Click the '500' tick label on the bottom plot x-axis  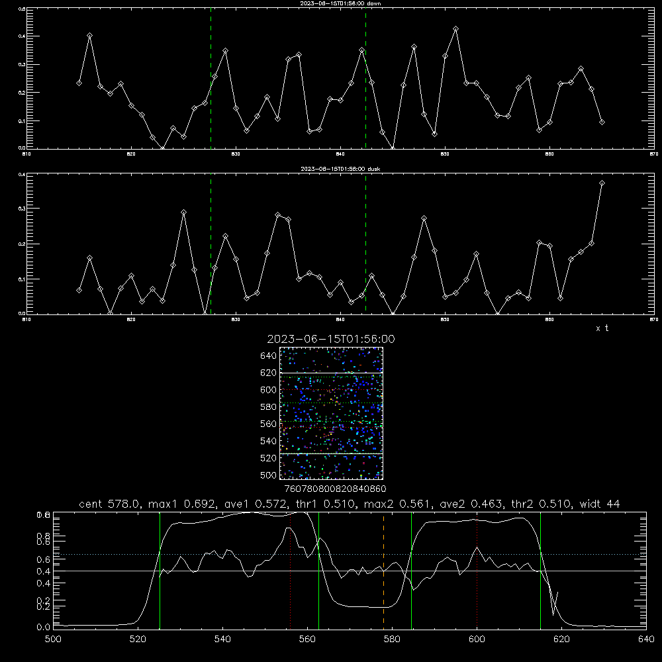(x=53, y=639)
